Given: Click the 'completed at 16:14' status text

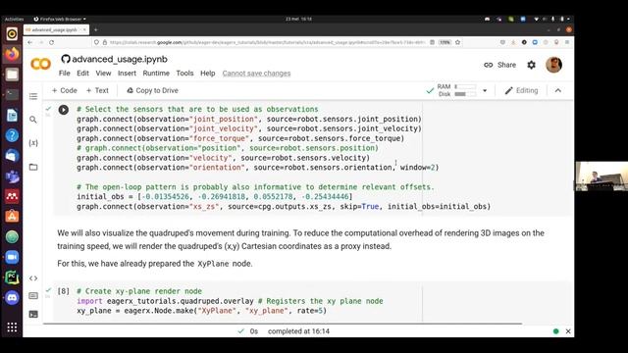Looking at the screenshot, I should pyautogui.click(x=298, y=331).
